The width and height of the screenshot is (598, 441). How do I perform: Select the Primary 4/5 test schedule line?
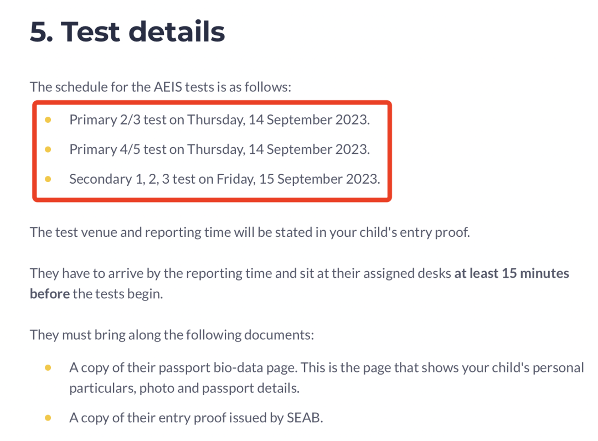[x=220, y=149]
